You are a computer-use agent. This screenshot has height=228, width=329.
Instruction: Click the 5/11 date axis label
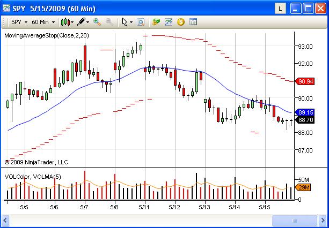click(x=144, y=207)
